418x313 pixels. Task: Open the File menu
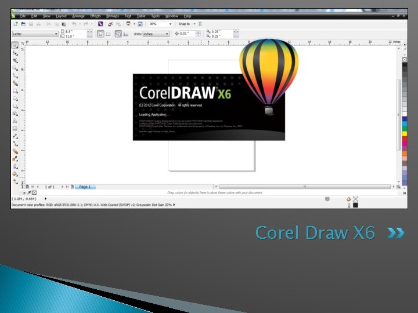pyautogui.click(x=23, y=16)
